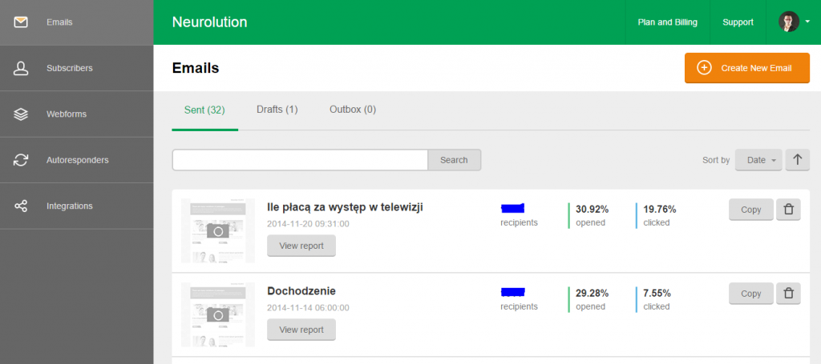Copy the Dochodzenie email
The height and width of the screenshot is (364, 821).
750,294
